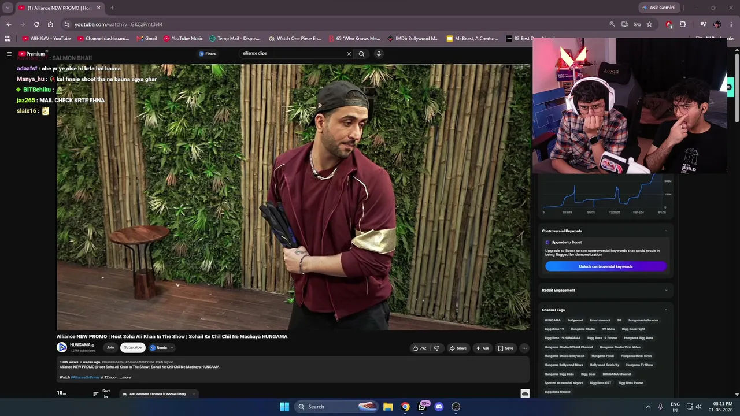This screenshot has width=740, height=416.
Task: Close the Alliance NEW PROMO tab
Action: (98, 8)
